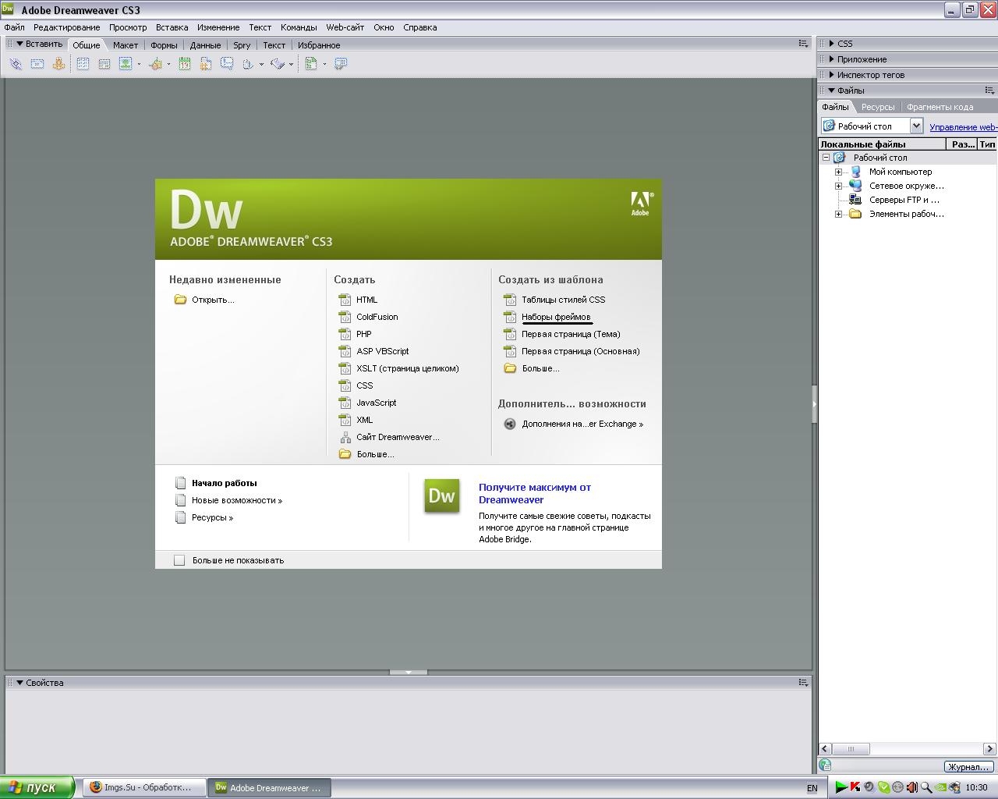Insert a Named Anchor from toolbar
Viewport: 998px width, 799px height.
pyautogui.click(x=58, y=64)
